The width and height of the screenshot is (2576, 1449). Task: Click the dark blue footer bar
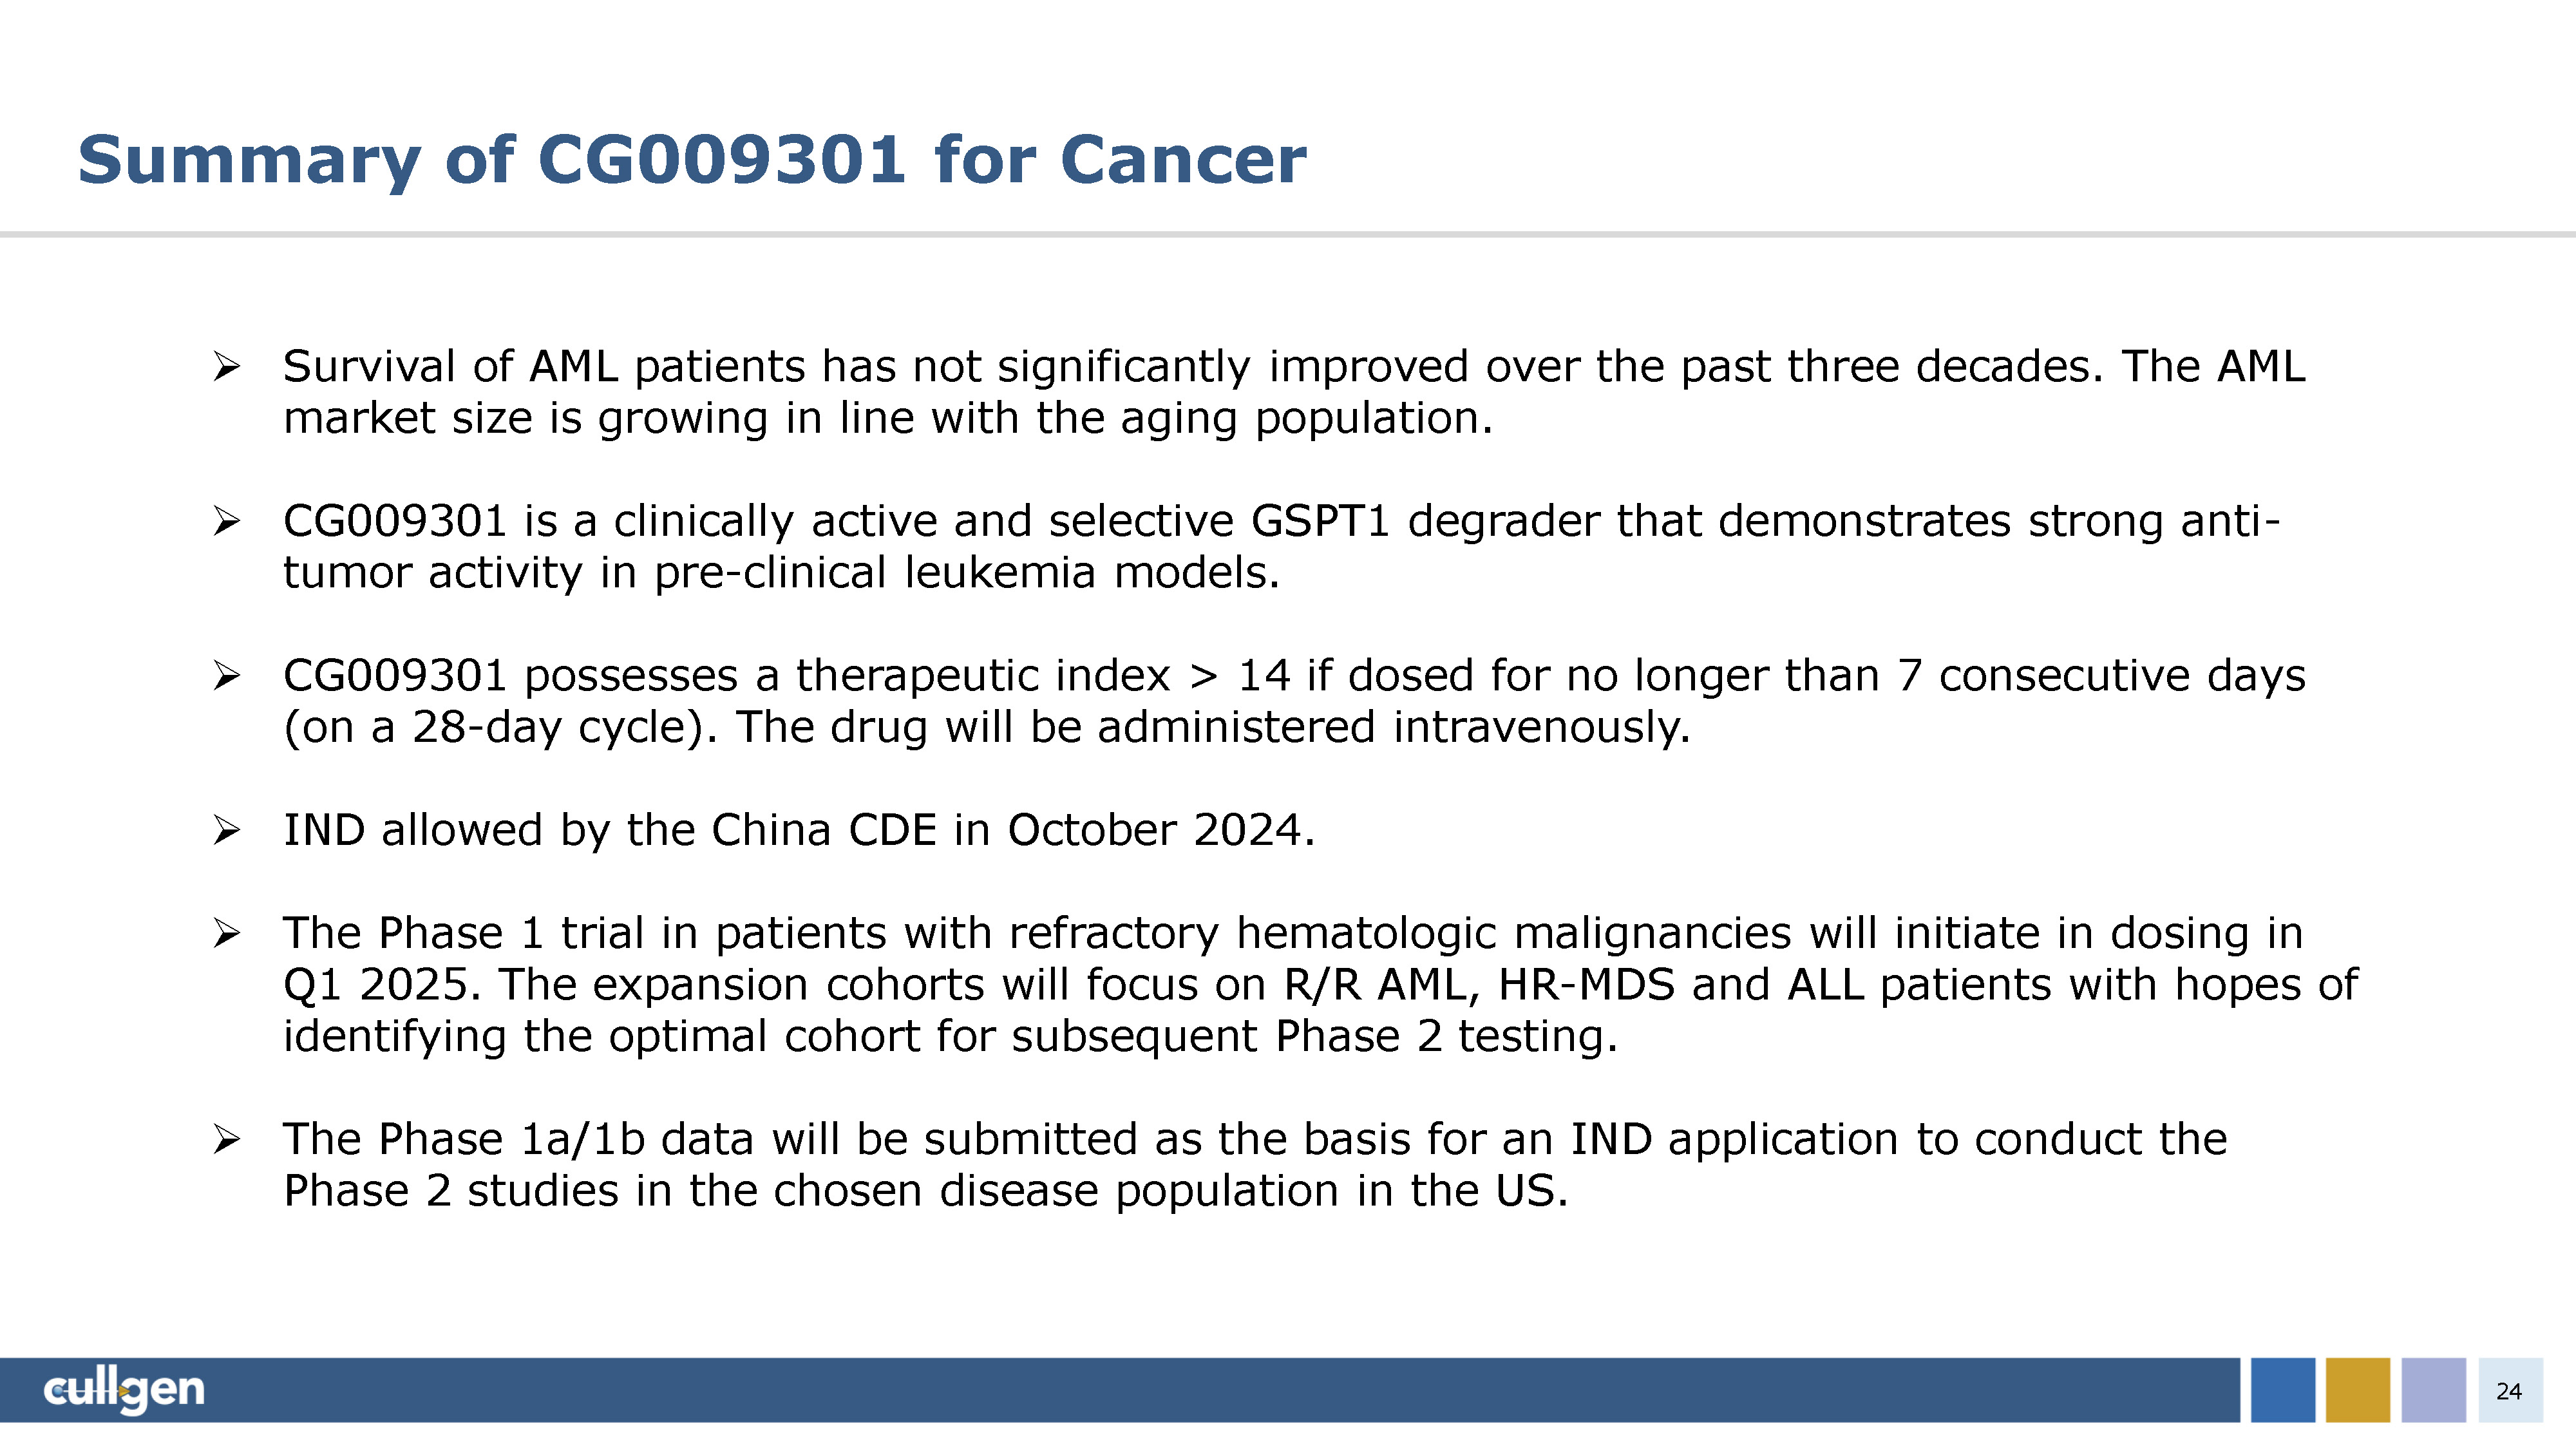click(1200, 1389)
